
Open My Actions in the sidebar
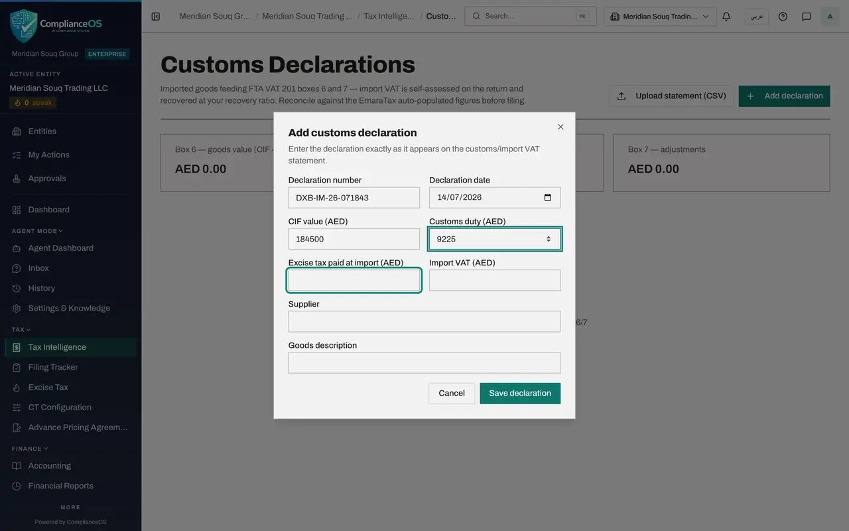[x=70, y=155]
